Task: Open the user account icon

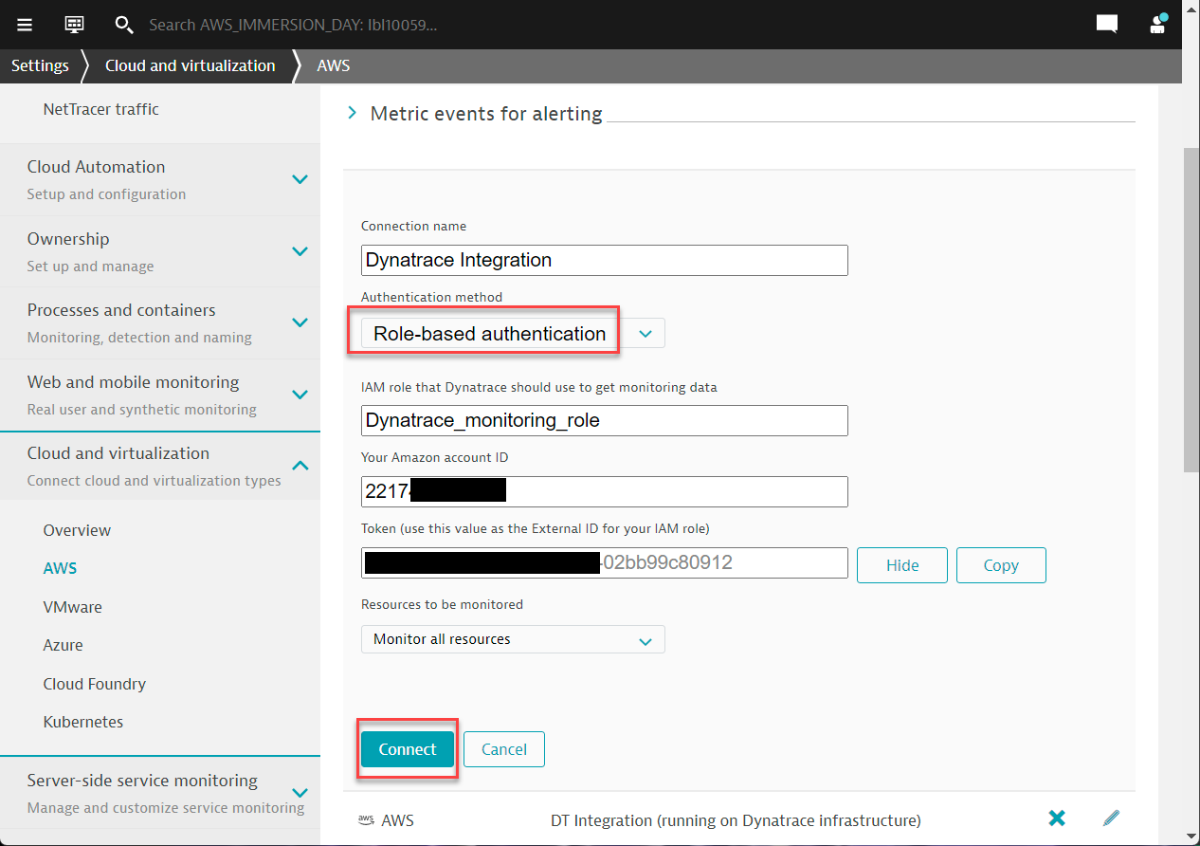Action: [x=1156, y=25]
